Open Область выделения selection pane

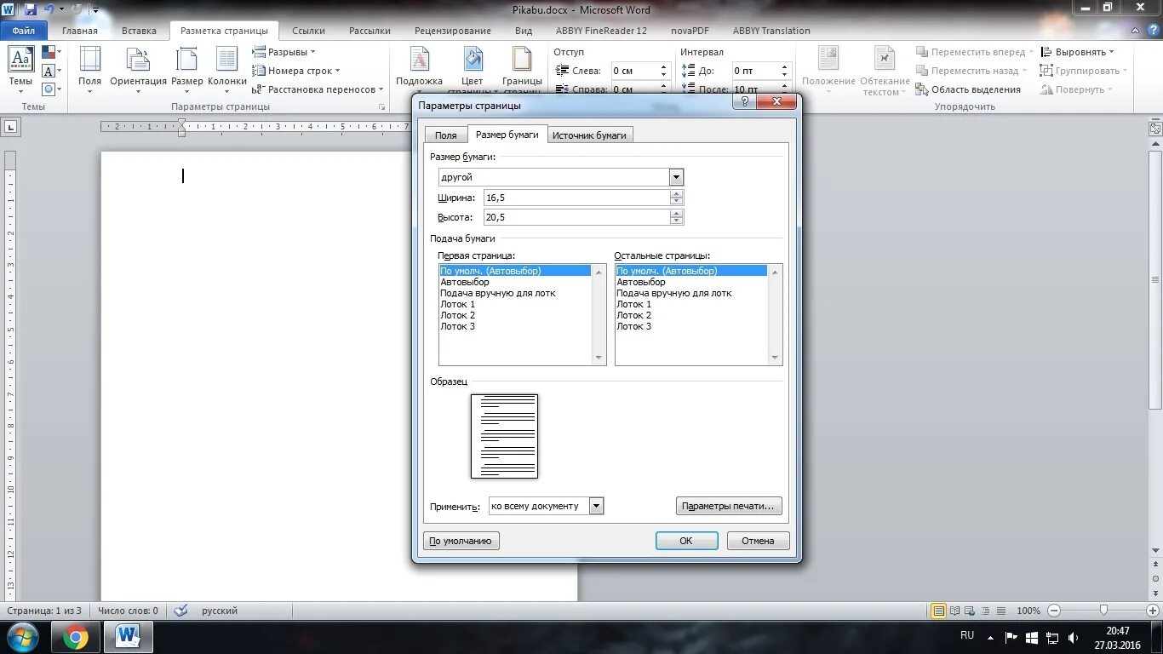(968, 89)
